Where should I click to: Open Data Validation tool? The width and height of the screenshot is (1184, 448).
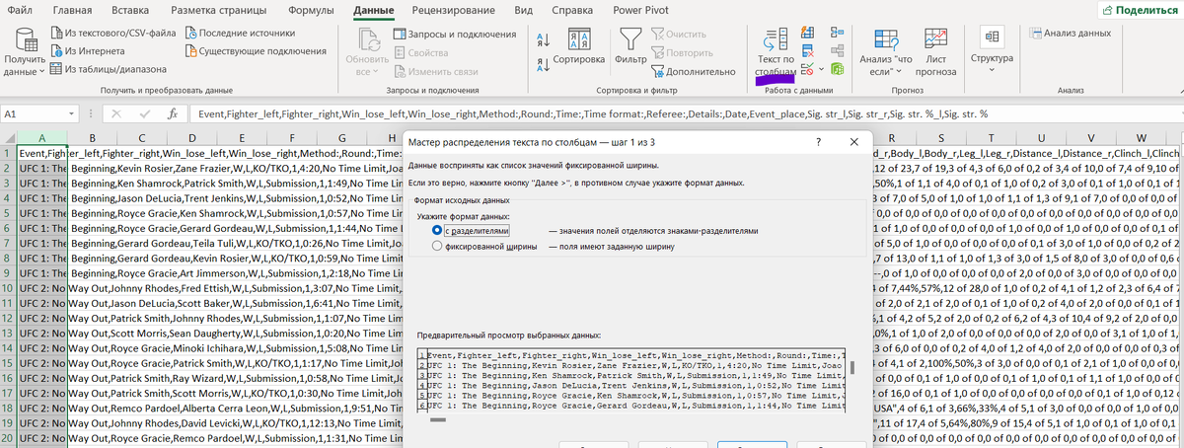806,70
